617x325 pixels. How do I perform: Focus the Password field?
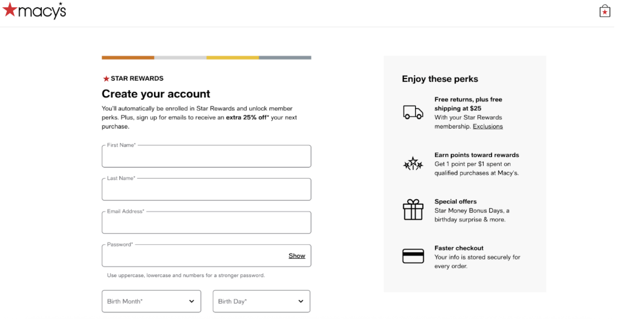point(192,256)
